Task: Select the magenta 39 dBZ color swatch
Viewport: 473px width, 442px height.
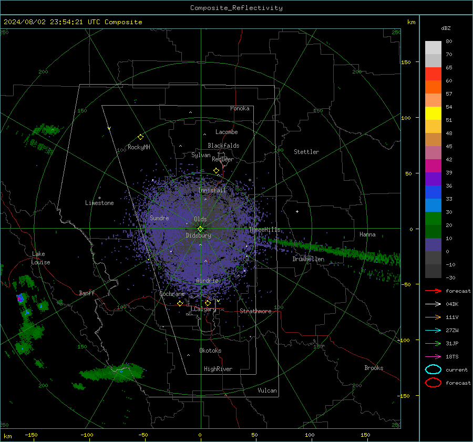Action: 433,166
